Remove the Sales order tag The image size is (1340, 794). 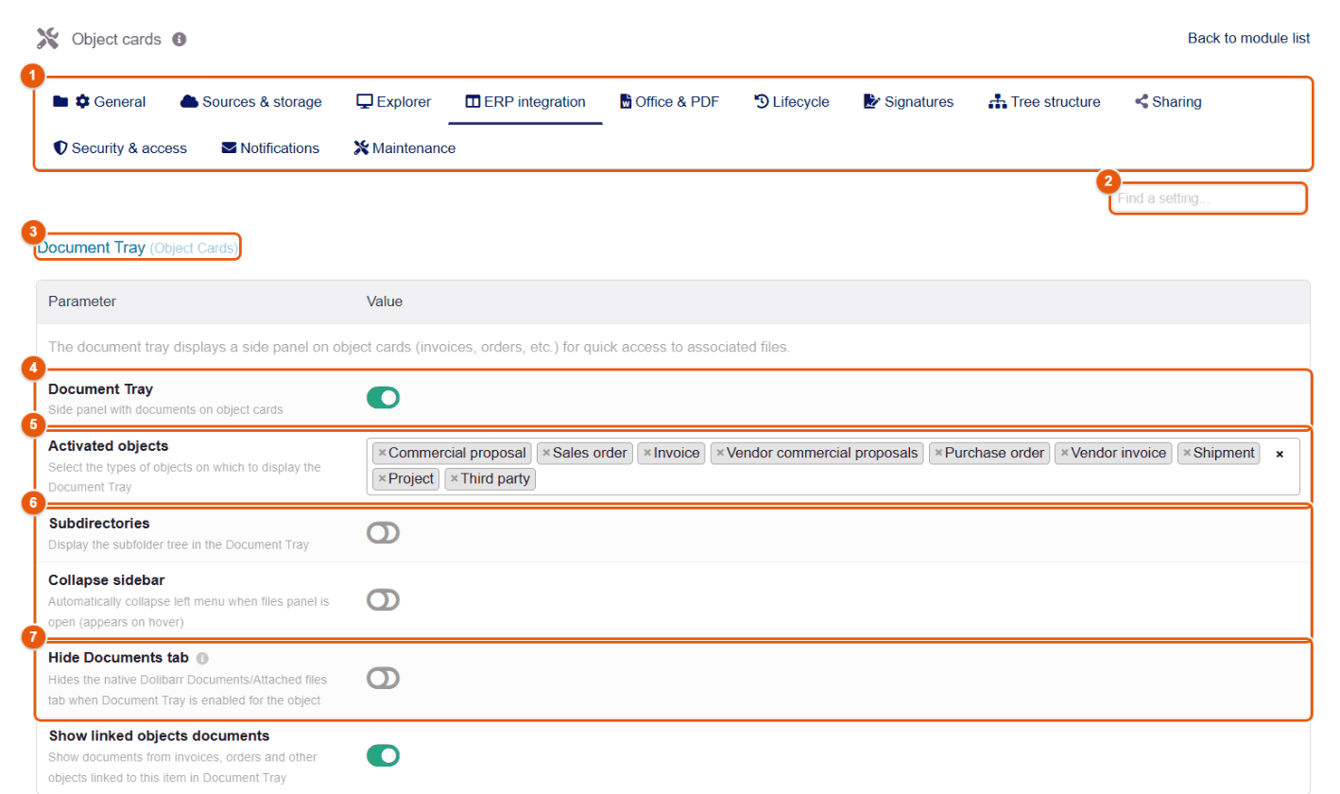coord(546,454)
